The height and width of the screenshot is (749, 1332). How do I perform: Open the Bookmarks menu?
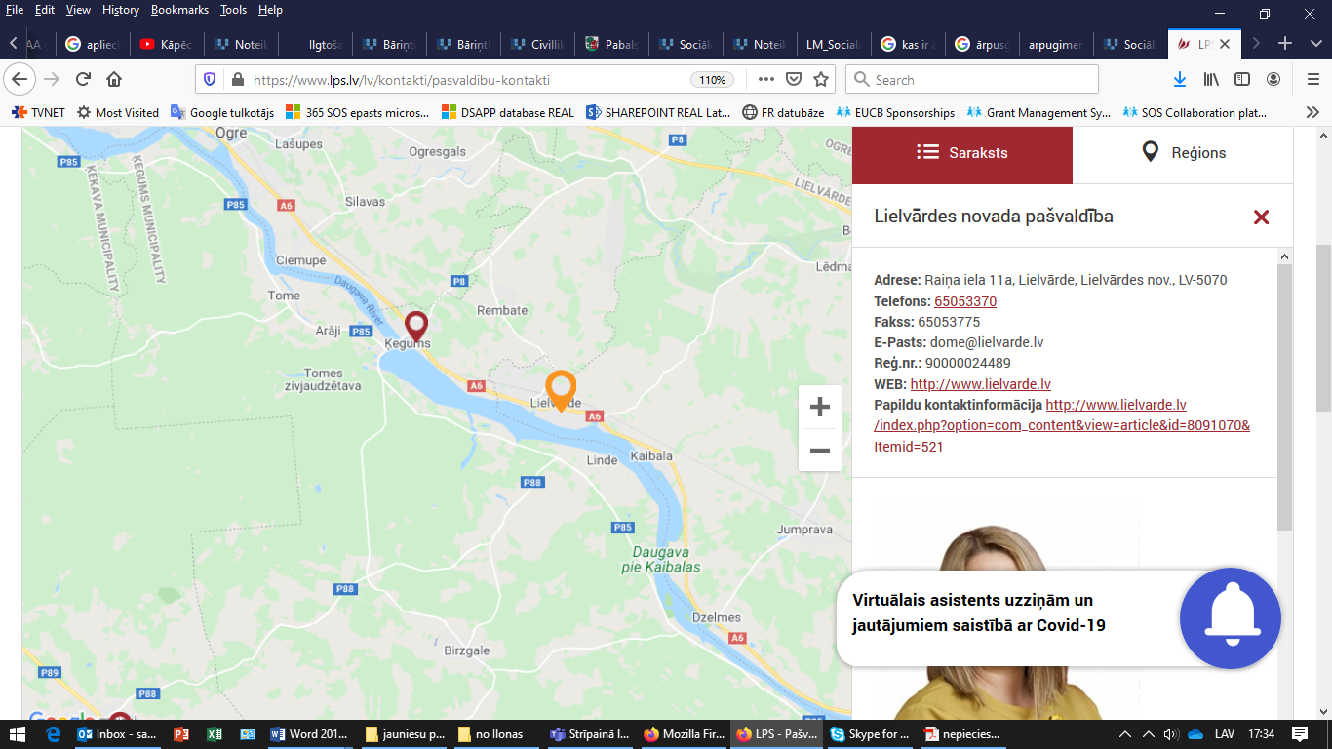coord(179,10)
